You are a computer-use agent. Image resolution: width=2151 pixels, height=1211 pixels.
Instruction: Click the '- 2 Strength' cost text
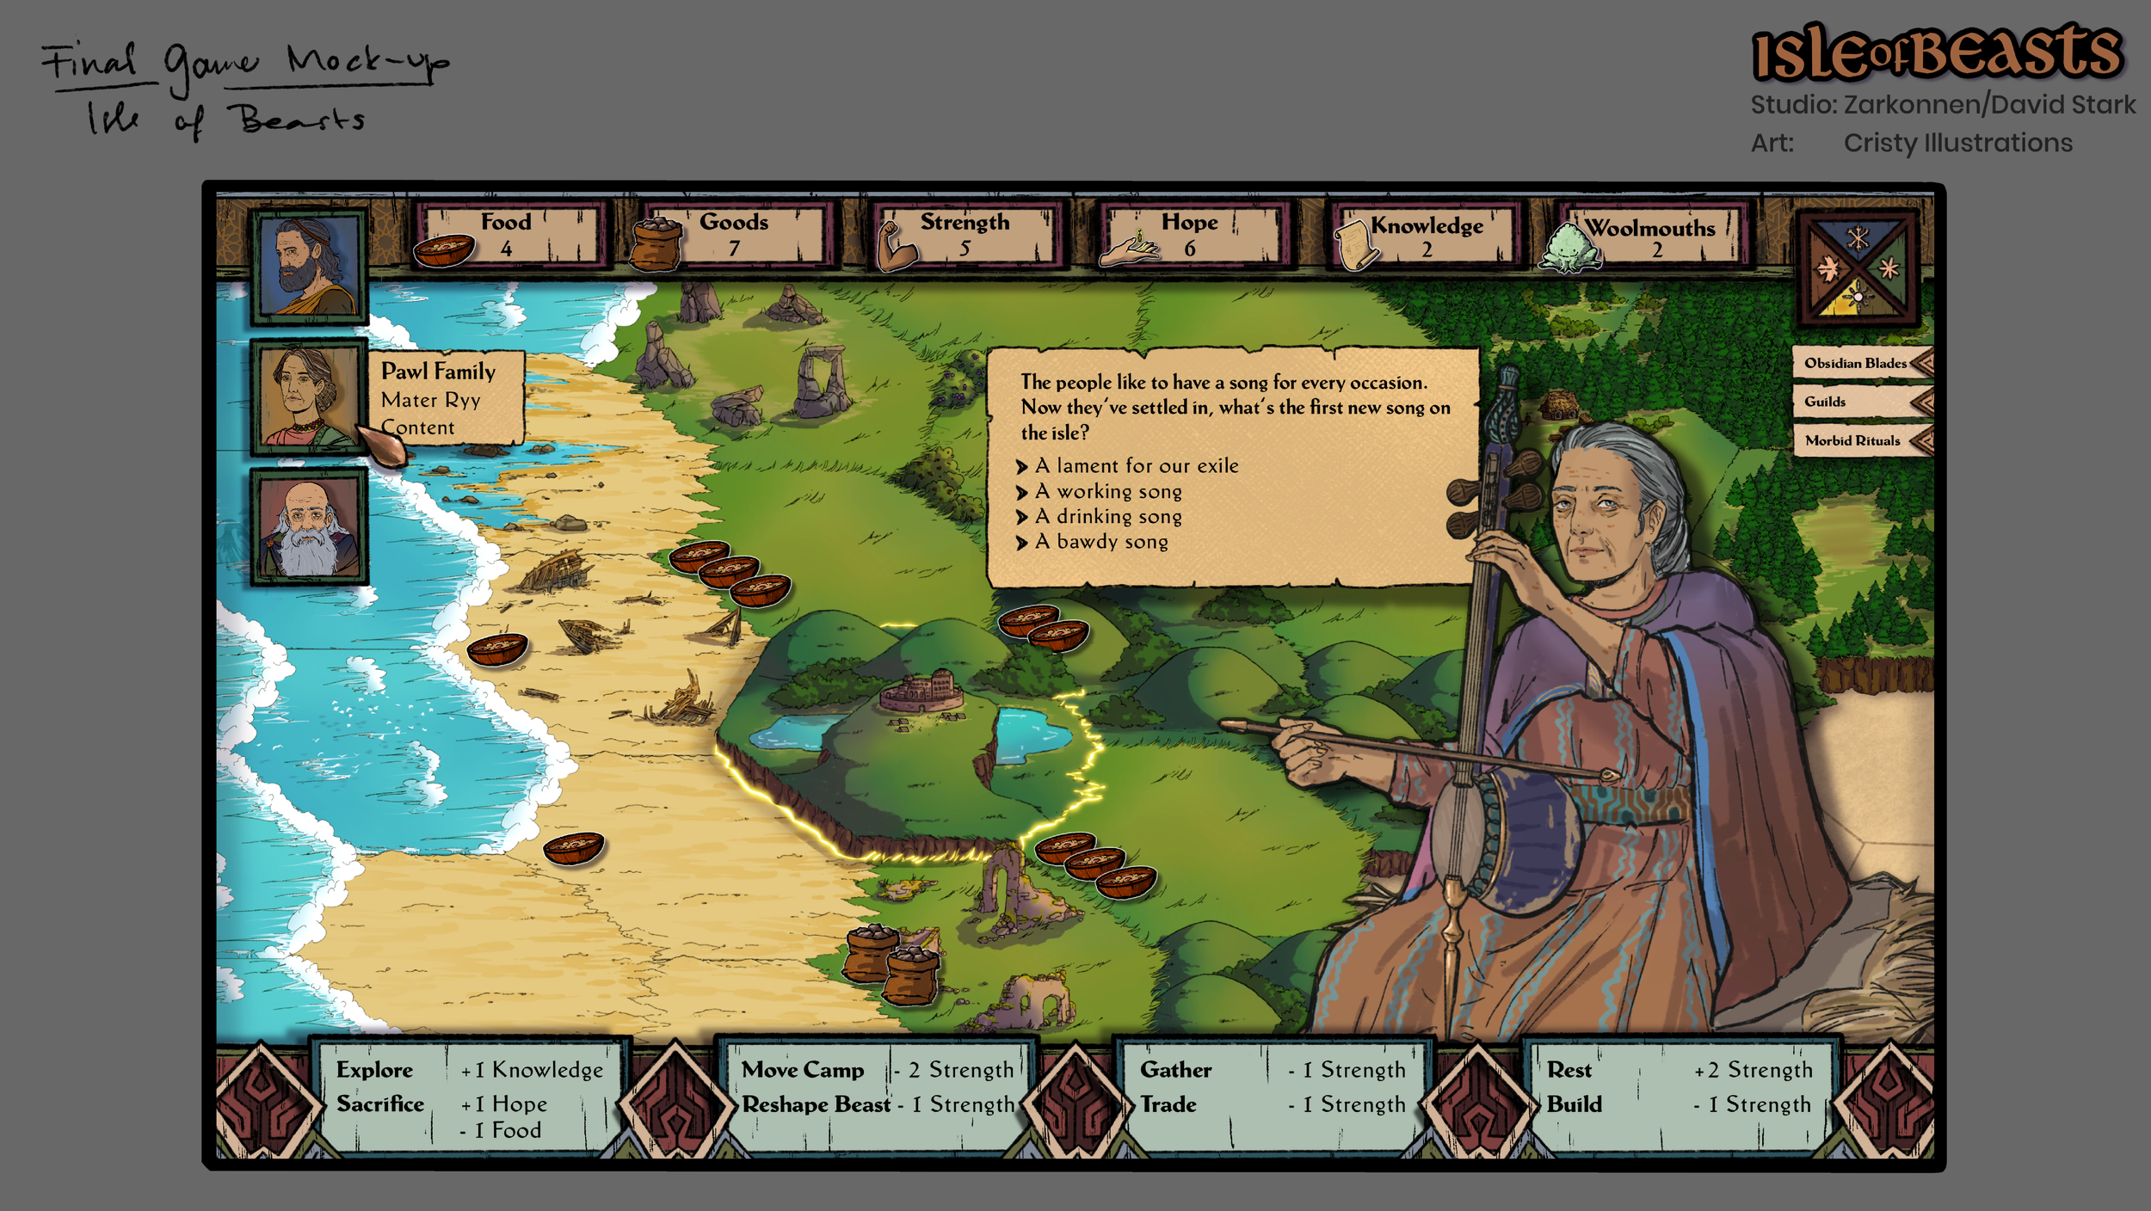(953, 1070)
